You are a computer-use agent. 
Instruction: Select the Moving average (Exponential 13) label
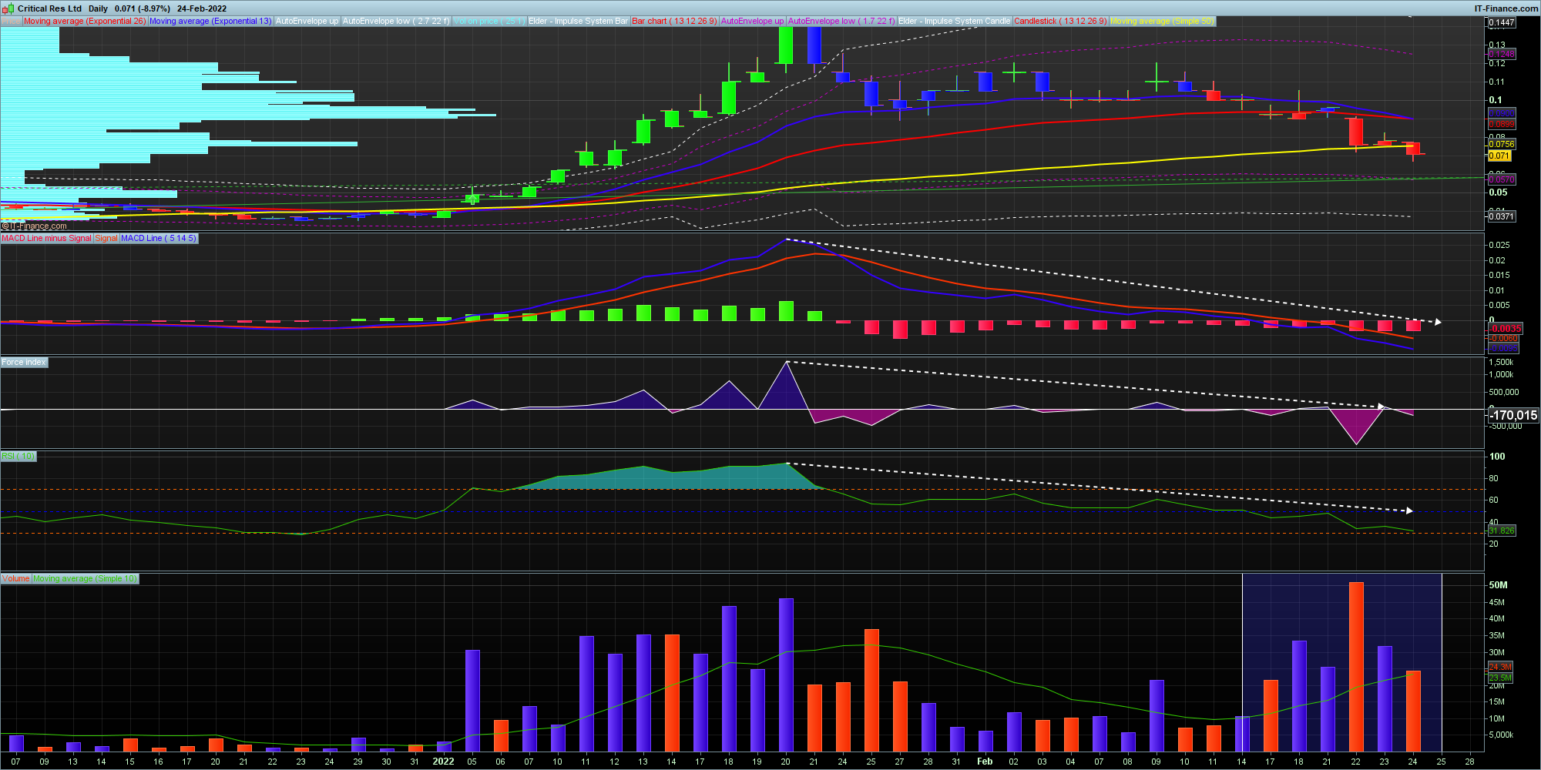click(210, 21)
